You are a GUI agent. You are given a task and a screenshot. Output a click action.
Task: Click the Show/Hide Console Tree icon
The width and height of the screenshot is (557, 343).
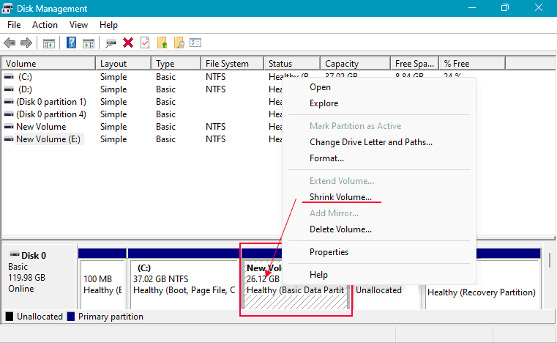pos(48,43)
